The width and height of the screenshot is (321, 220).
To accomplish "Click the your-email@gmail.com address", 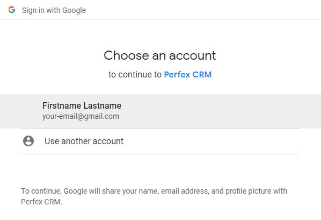I will pos(81,116).
